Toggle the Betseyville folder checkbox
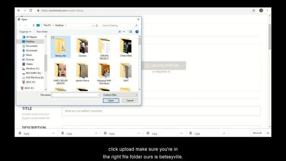Screen dimensions: 286x161 [53, 38]
